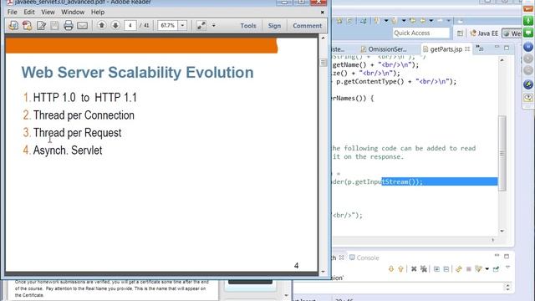Open the Window menu in Adobe Reader
The image size is (535, 301).
click(x=73, y=12)
